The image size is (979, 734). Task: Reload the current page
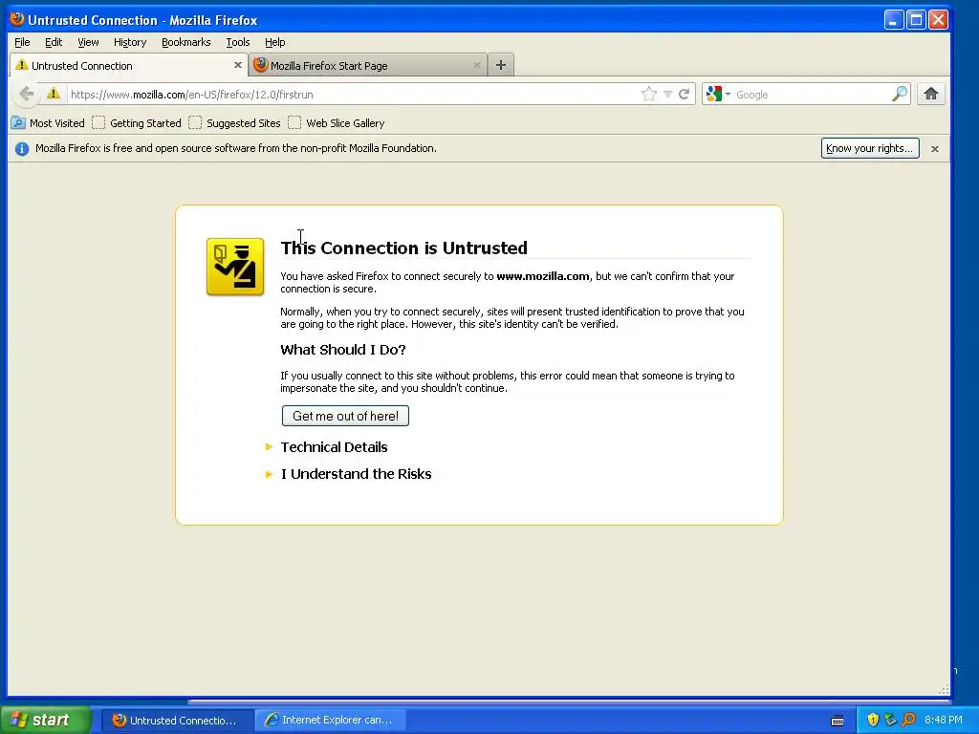[685, 95]
